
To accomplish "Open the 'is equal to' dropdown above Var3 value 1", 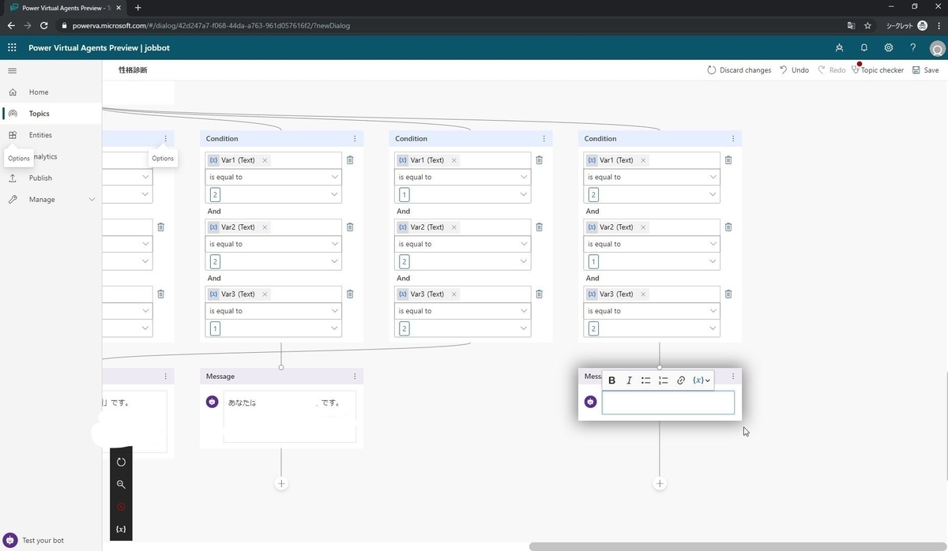I will point(273,311).
